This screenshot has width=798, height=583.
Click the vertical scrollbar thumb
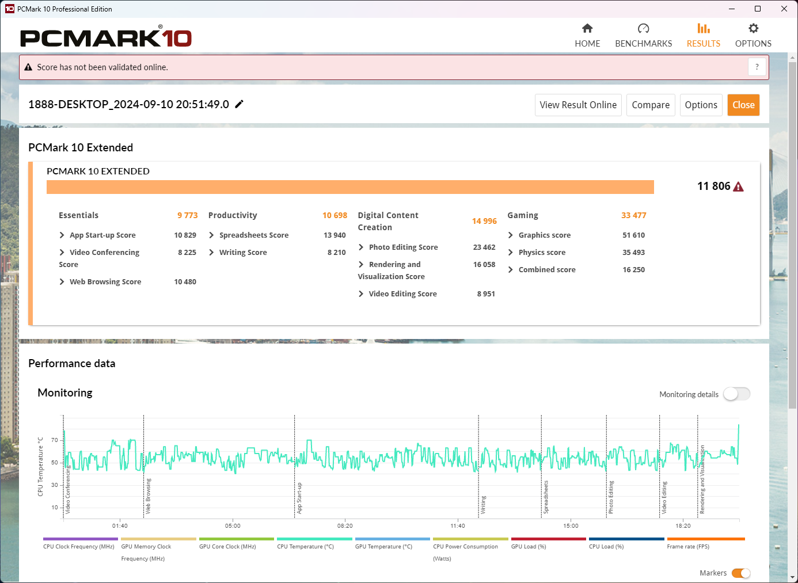tap(793, 236)
